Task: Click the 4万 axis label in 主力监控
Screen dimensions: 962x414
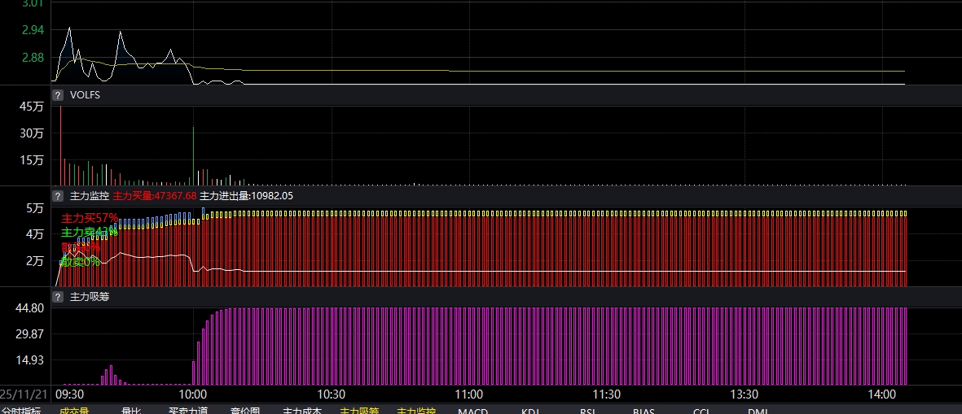Action: (35, 234)
